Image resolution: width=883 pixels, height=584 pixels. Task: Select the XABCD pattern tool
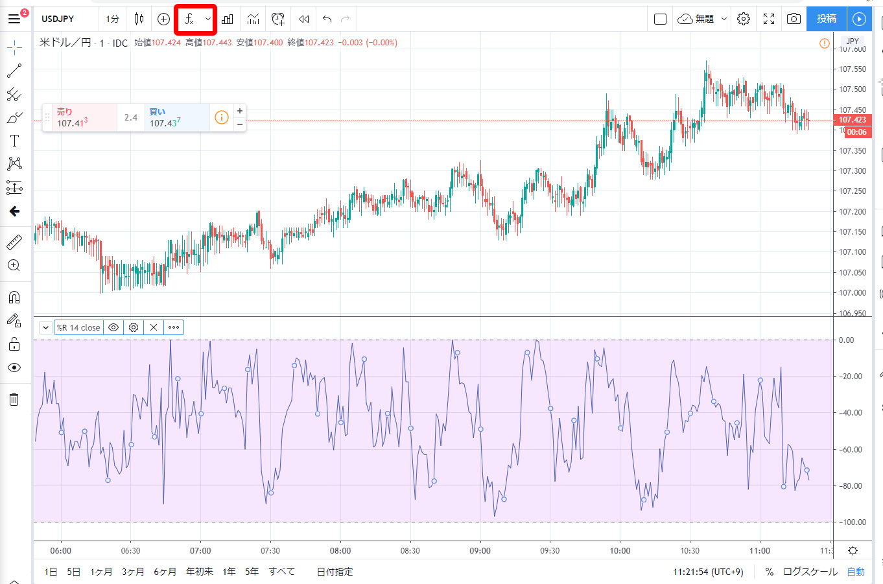point(14,164)
